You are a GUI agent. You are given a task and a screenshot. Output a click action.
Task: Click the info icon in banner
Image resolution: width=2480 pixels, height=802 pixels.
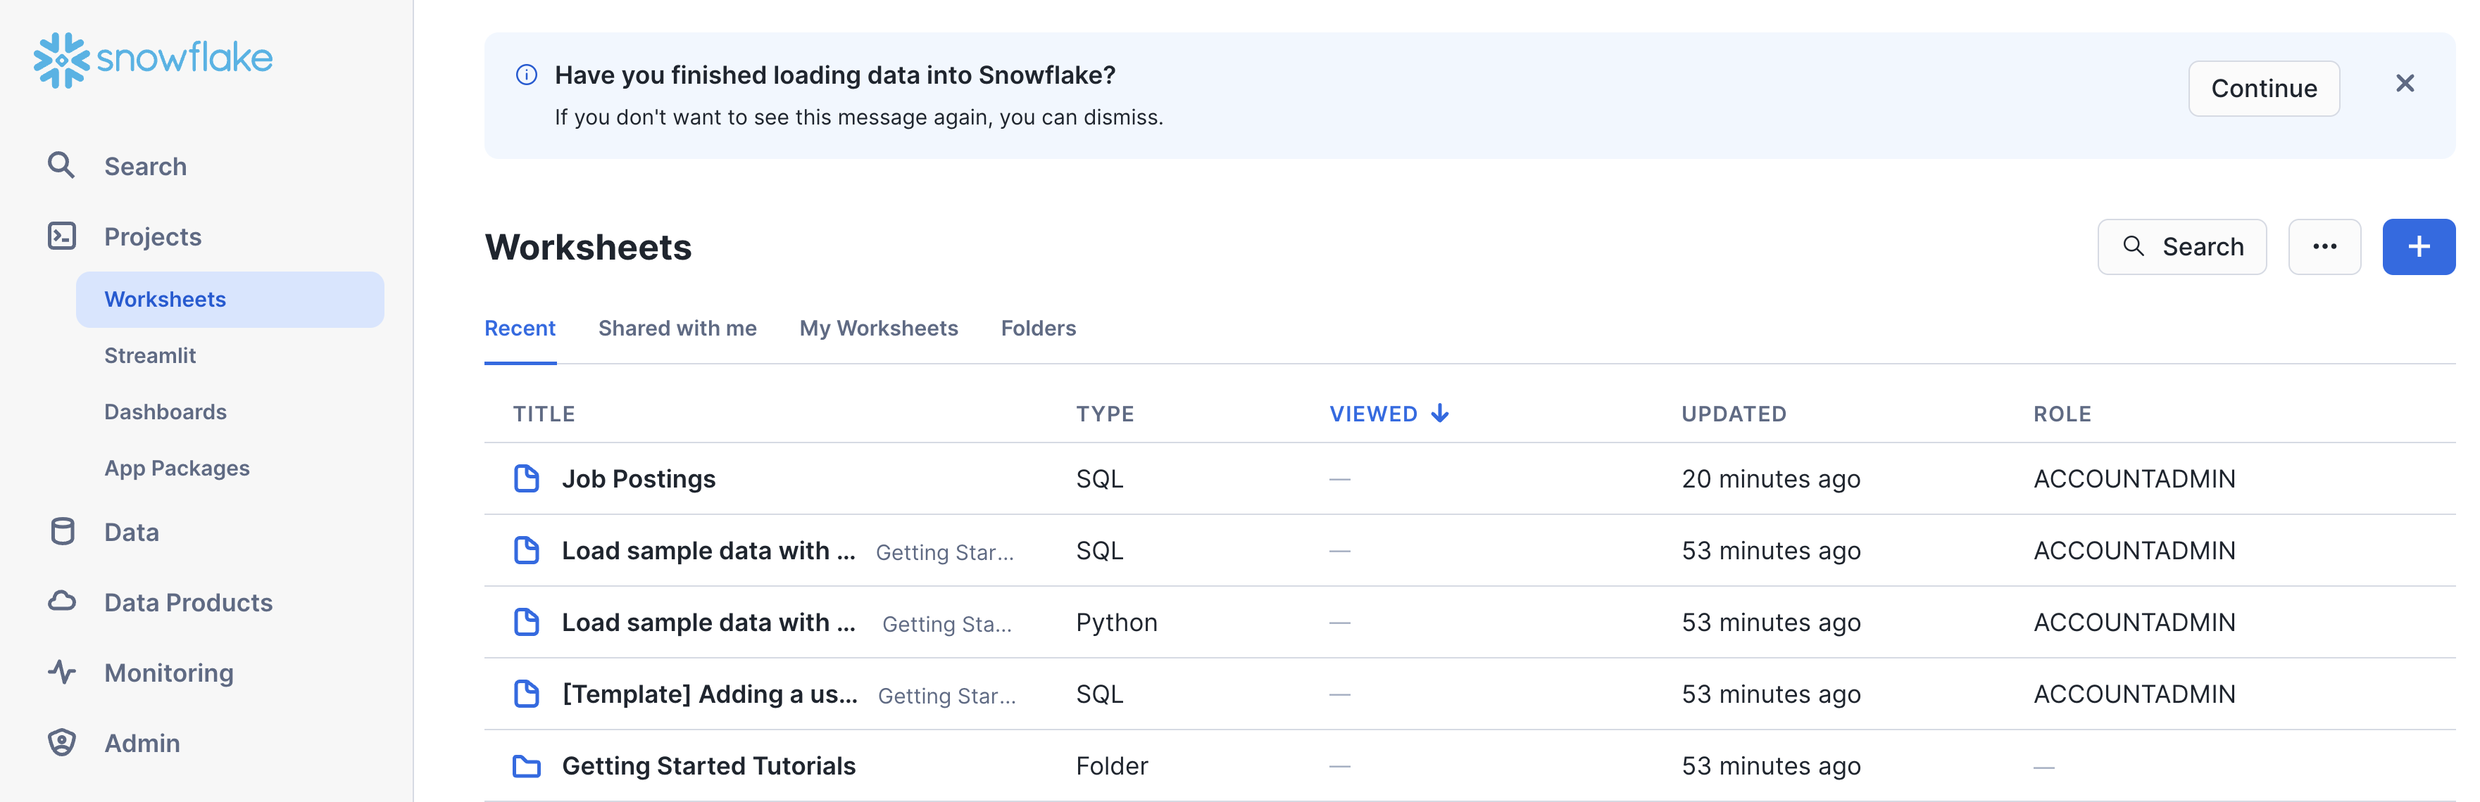[x=527, y=75]
